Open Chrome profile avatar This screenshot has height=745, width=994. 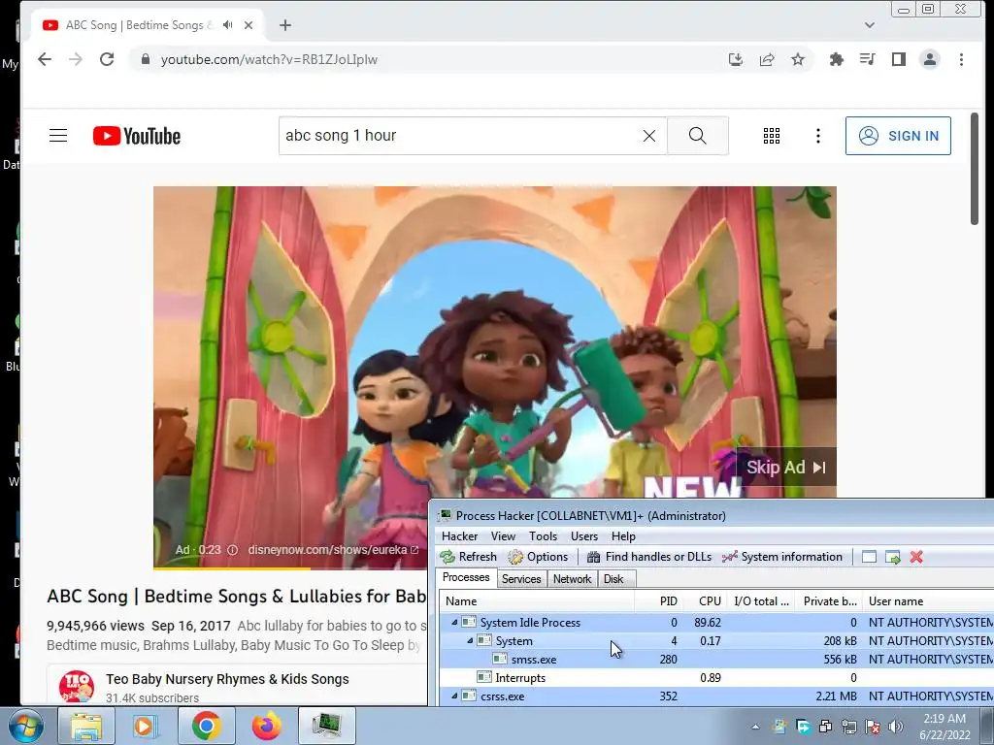point(930,59)
